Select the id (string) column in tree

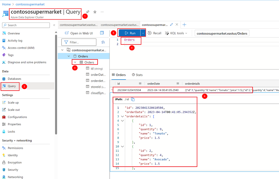(x=94, y=69)
